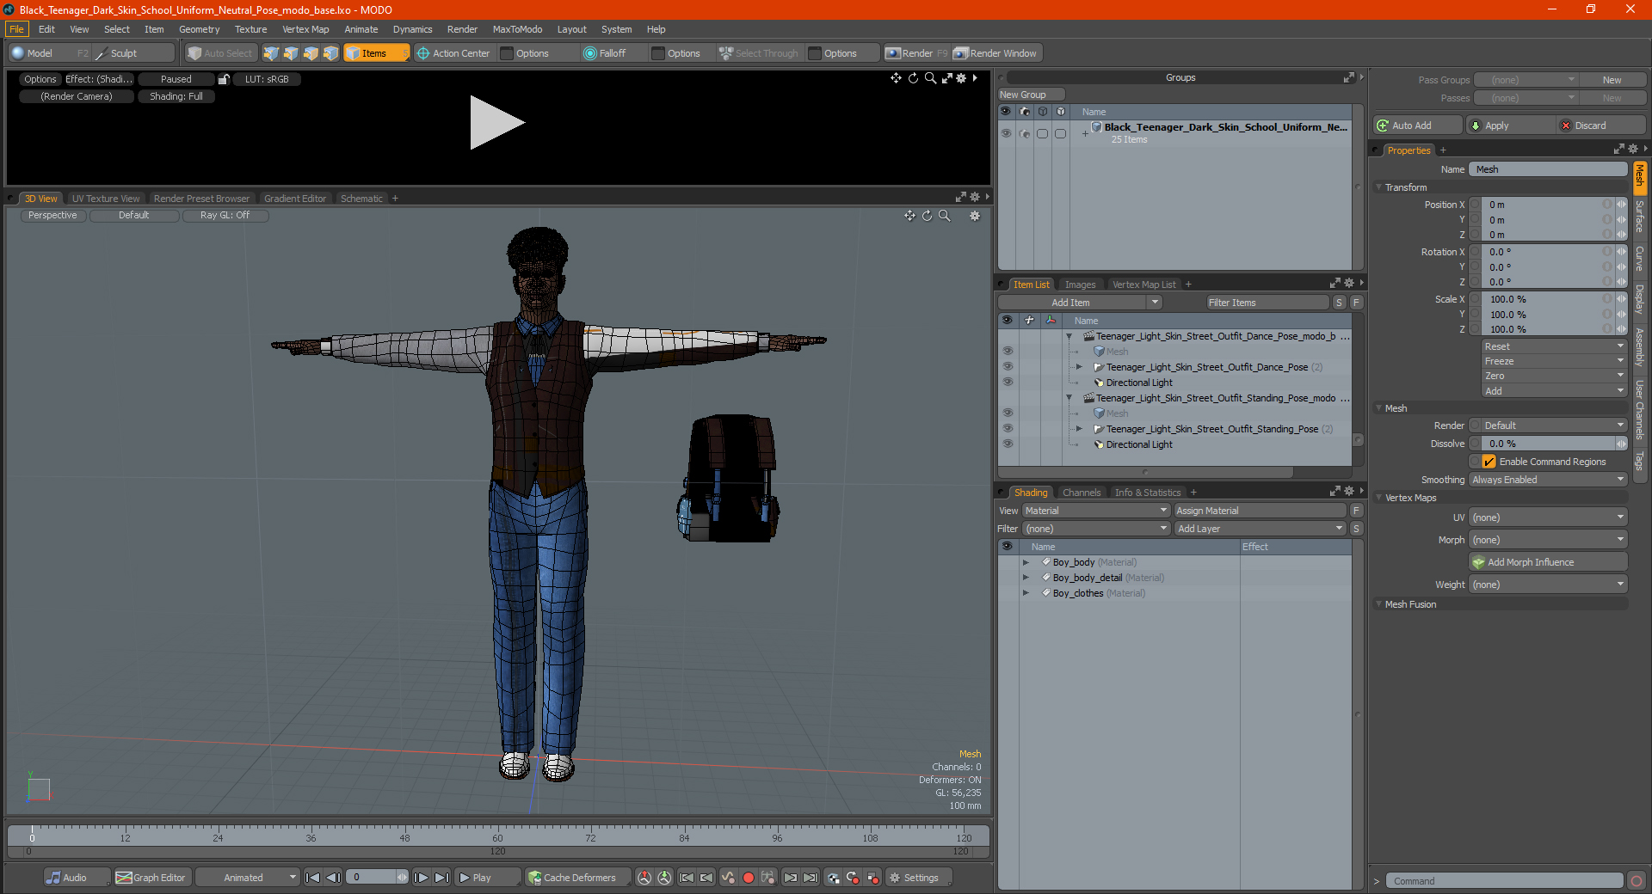Open the Geometry menu
1652x894 pixels.
[199, 29]
